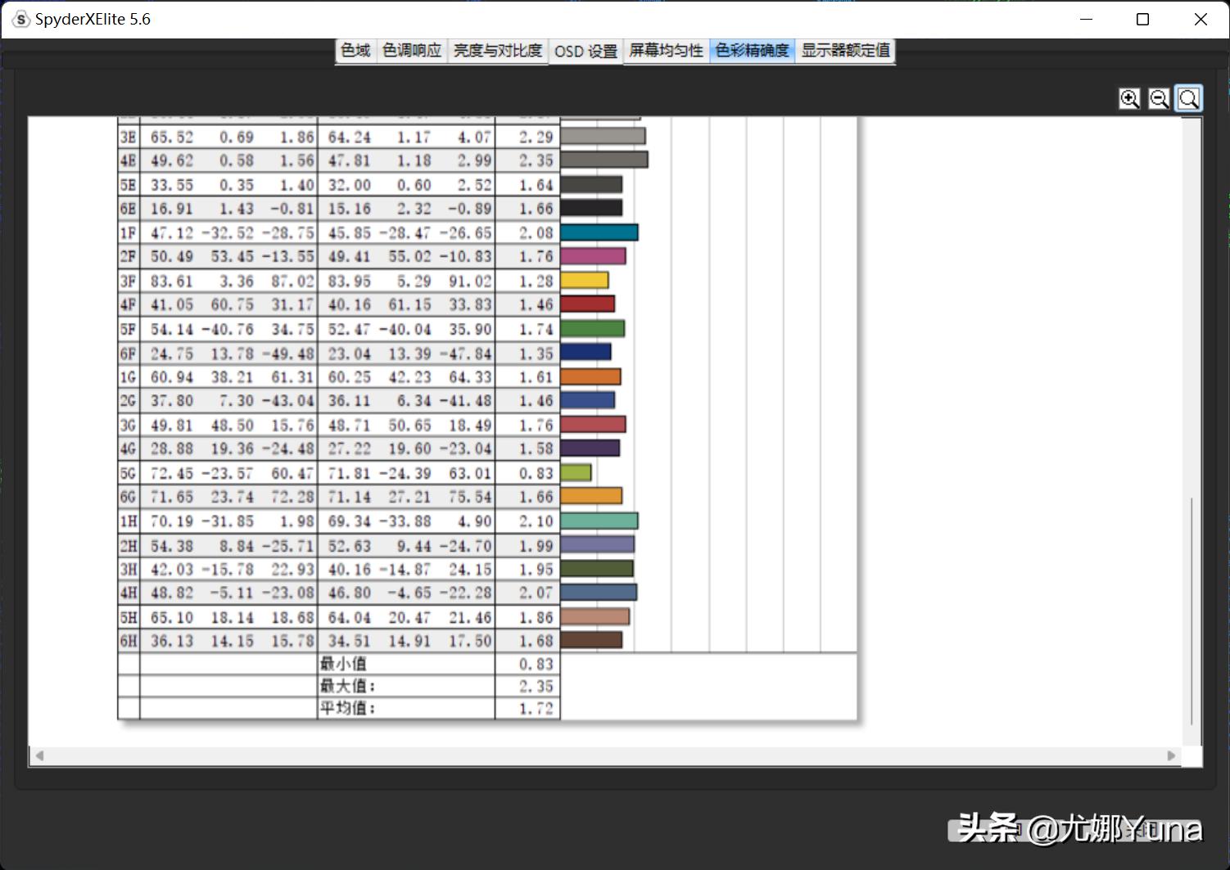This screenshot has height=870, width=1230.
Task: Open the 显示器额定值 tab
Action: [845, 51]
